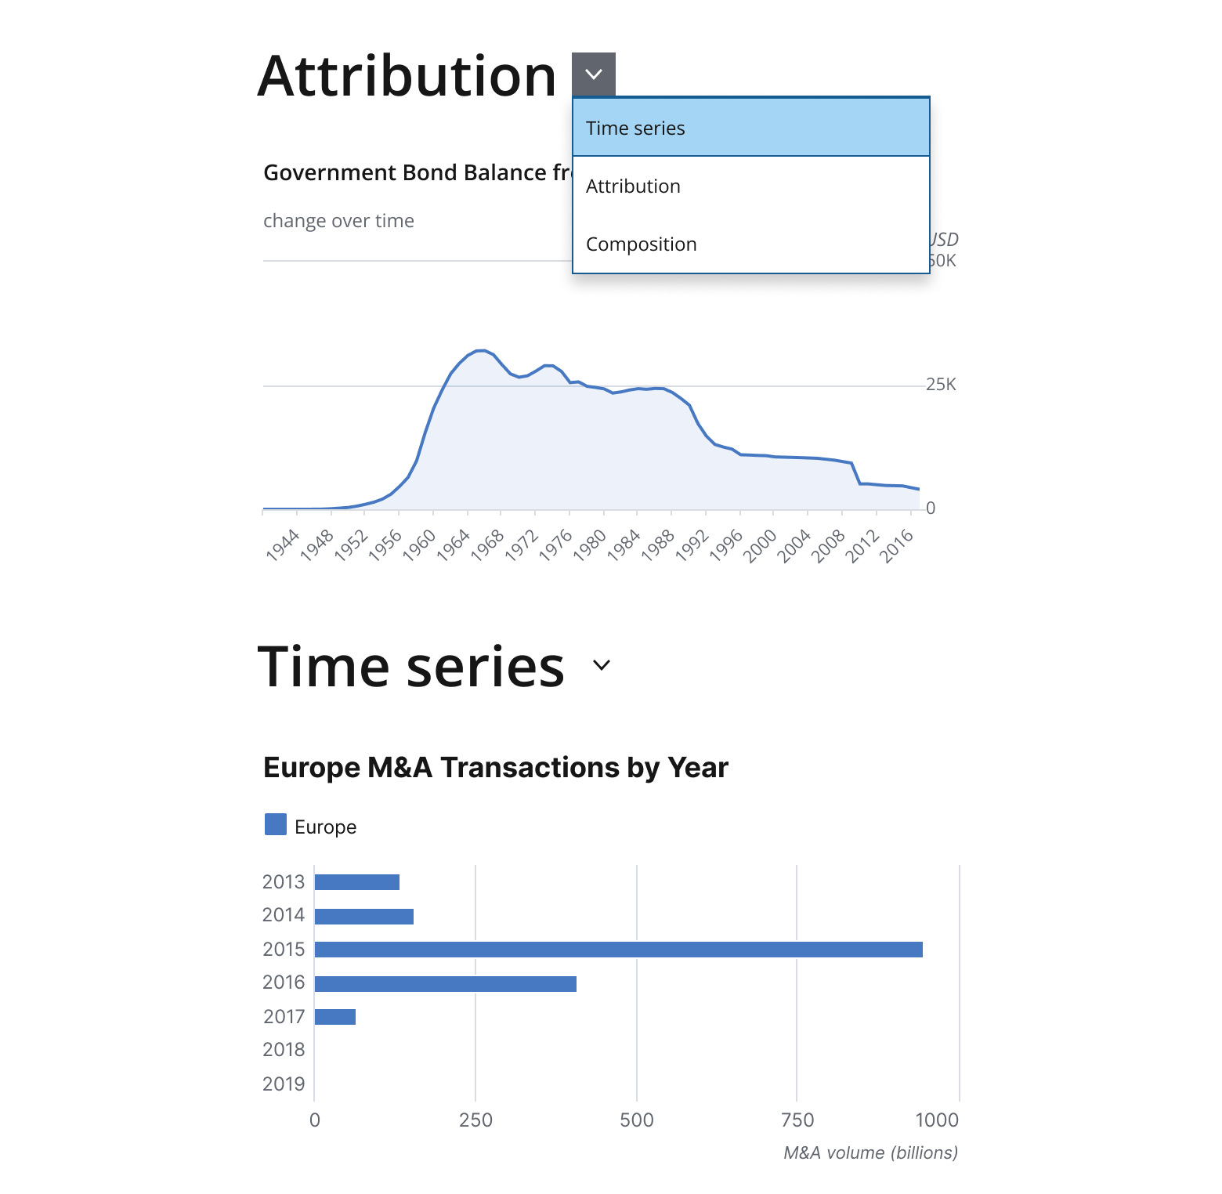This screenshot has height=1194, width=1222.
Task: Click the 2015 bar in M&A chart
Action: point(618,950)
